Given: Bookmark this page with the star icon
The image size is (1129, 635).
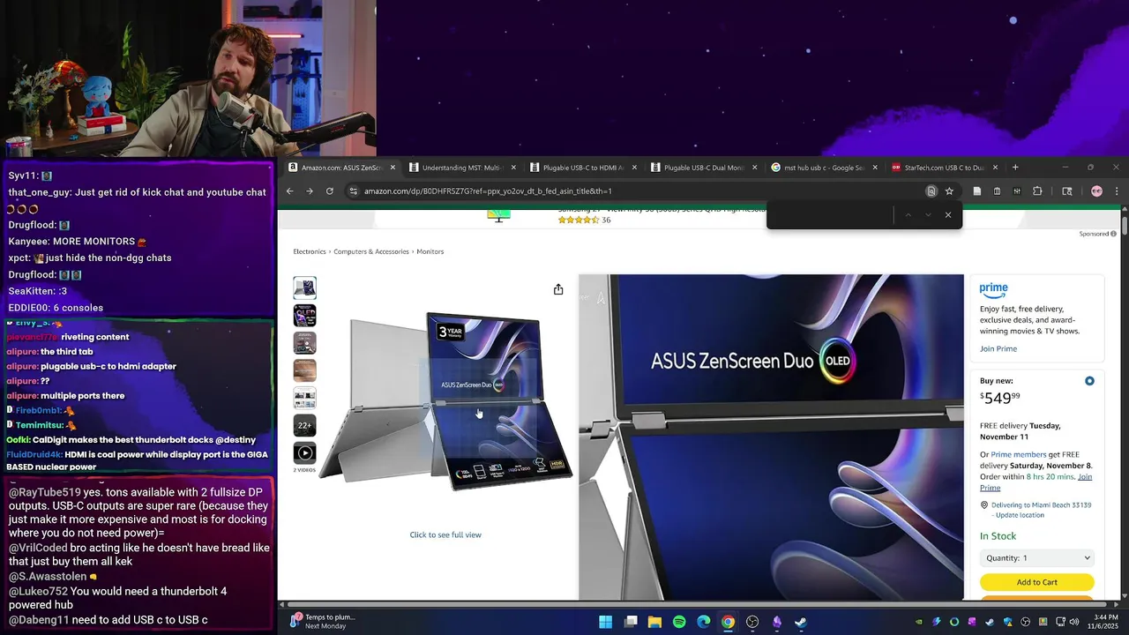Looking at the screenshot, I should click(949, 190).
